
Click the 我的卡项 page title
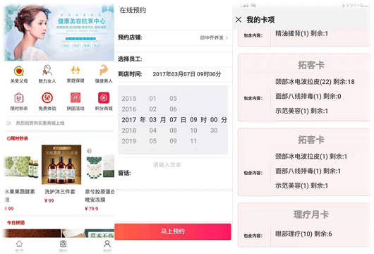[260, 20]
